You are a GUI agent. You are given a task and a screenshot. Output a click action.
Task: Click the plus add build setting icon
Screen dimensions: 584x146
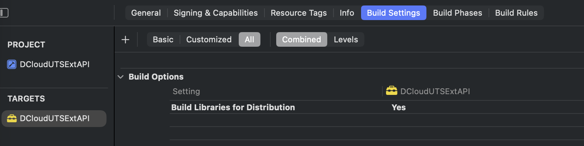pyautogui.click(x=125, y=39)
